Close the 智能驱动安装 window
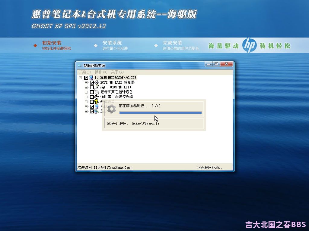Viewport: 309px width, 231px height. coord(226,64)
